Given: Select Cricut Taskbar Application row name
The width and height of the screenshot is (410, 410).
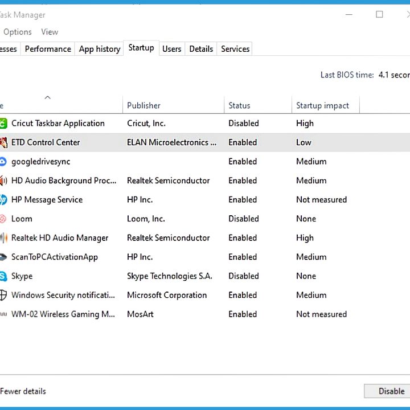Looking at the screenshot, I should [x=58, y=124].
